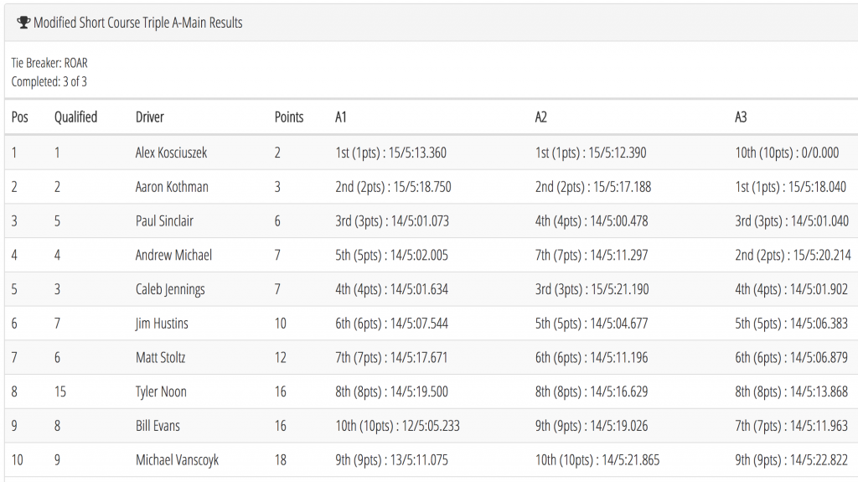Select Paul Sinclair's name

(x=164, y=220)
